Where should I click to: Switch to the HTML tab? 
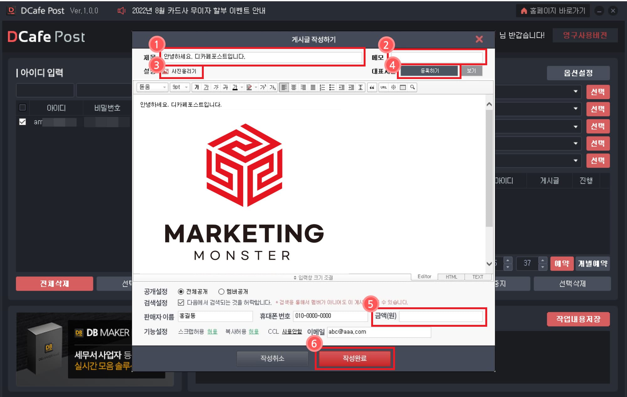click(451, 277)
